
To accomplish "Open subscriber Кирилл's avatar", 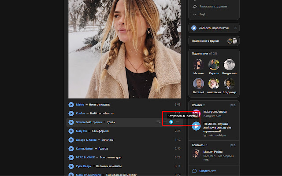I will 214,65.
